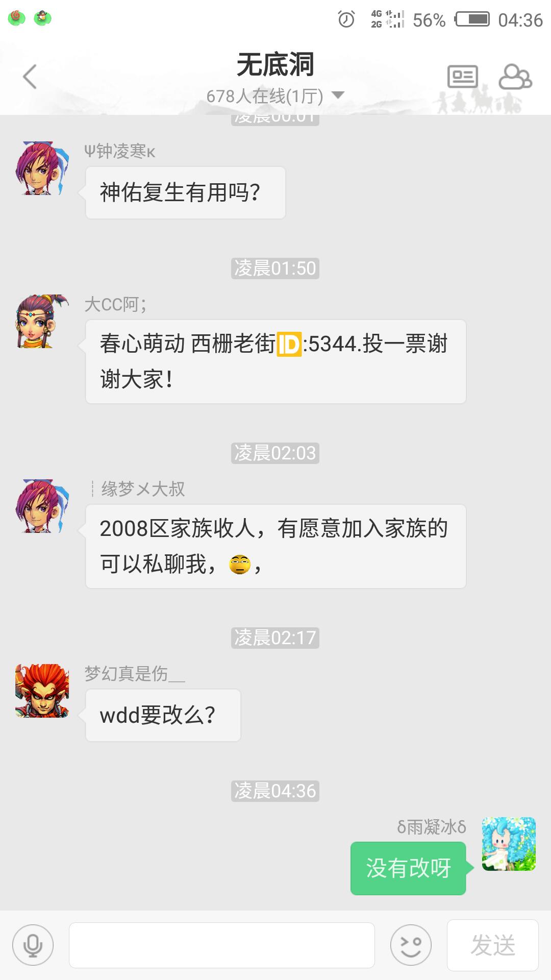Tap δ雨凝冰δ's own avatar

[x=509, y=844]
